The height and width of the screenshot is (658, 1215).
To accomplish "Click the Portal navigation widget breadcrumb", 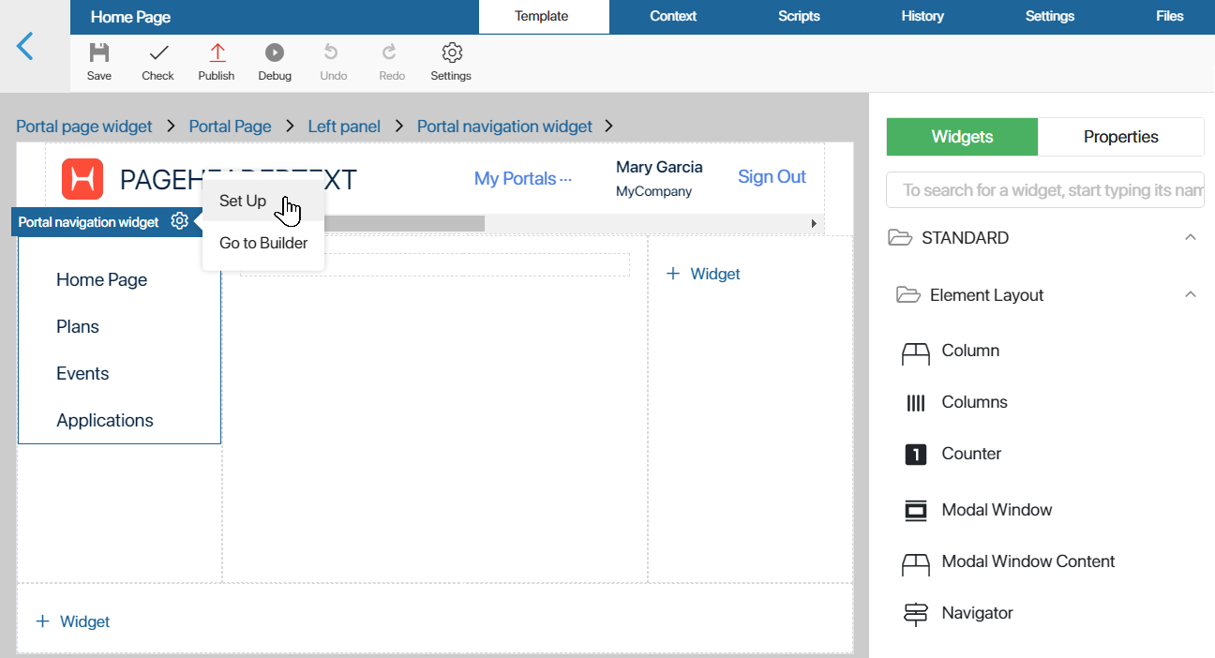I will click(x=504, y=127).
